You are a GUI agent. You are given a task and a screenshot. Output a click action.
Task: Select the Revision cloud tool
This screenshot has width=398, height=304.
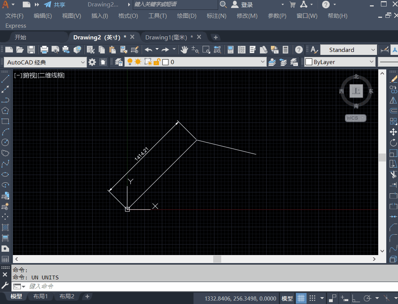[x=5, y=153]
